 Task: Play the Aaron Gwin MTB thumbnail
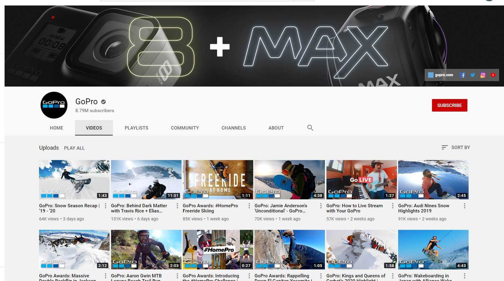(x=146, y=250)
